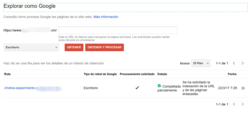The image size is (249, 114).
Task: Click the OBTENER button
Action: click(x=74, y=47)
